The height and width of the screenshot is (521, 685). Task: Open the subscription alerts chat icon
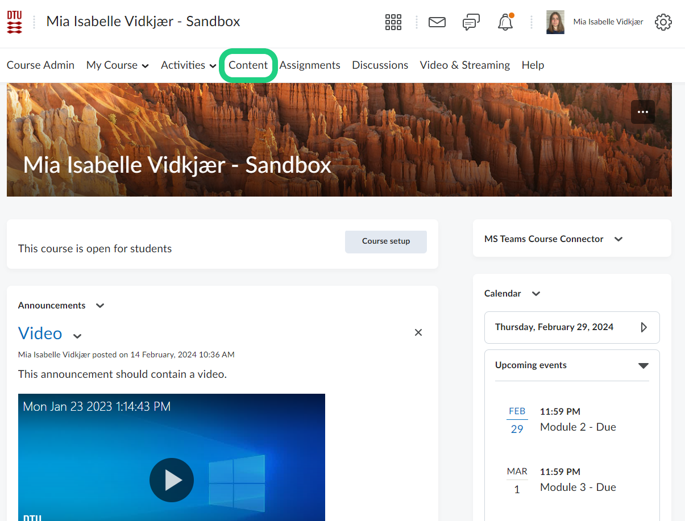pos(471,22)
